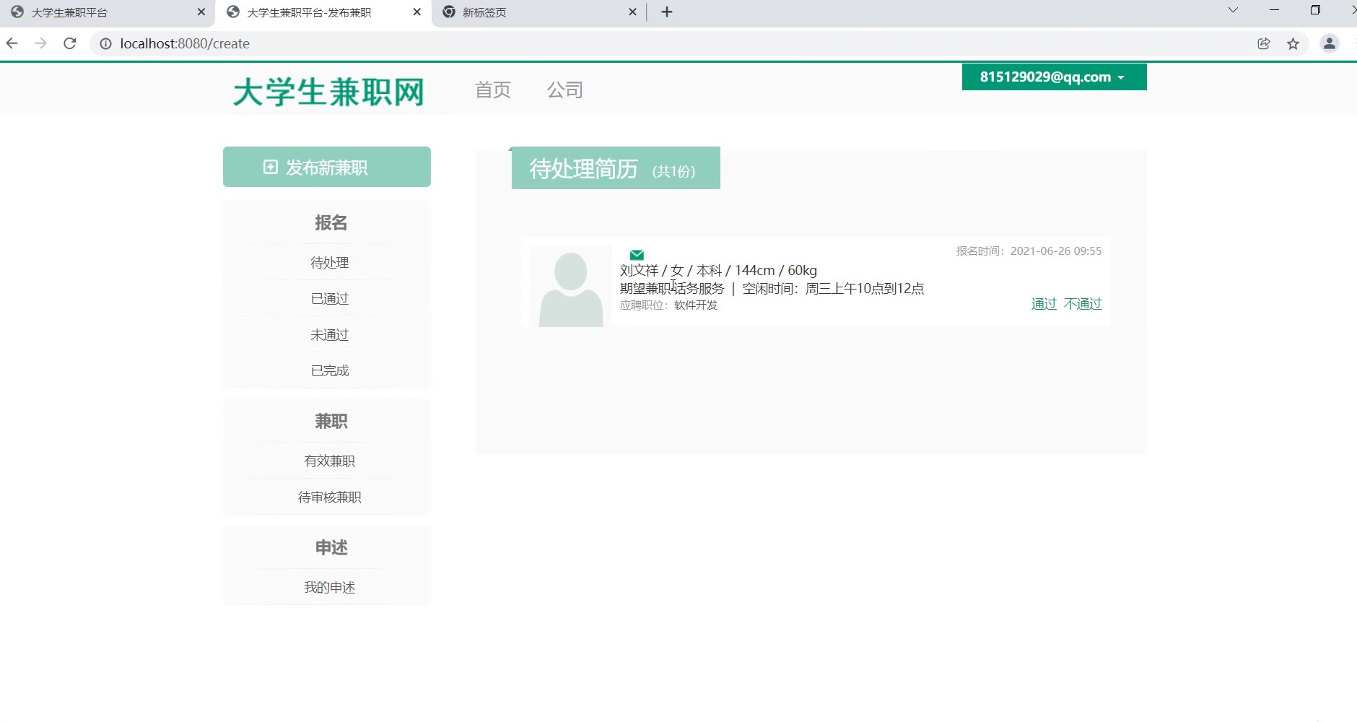Reload the page with refresh icon
The image size is (1357, 722).
[x=70, y=43]
